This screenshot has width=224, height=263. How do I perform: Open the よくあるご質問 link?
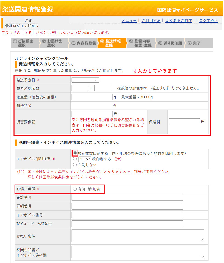tap(179, 20)
